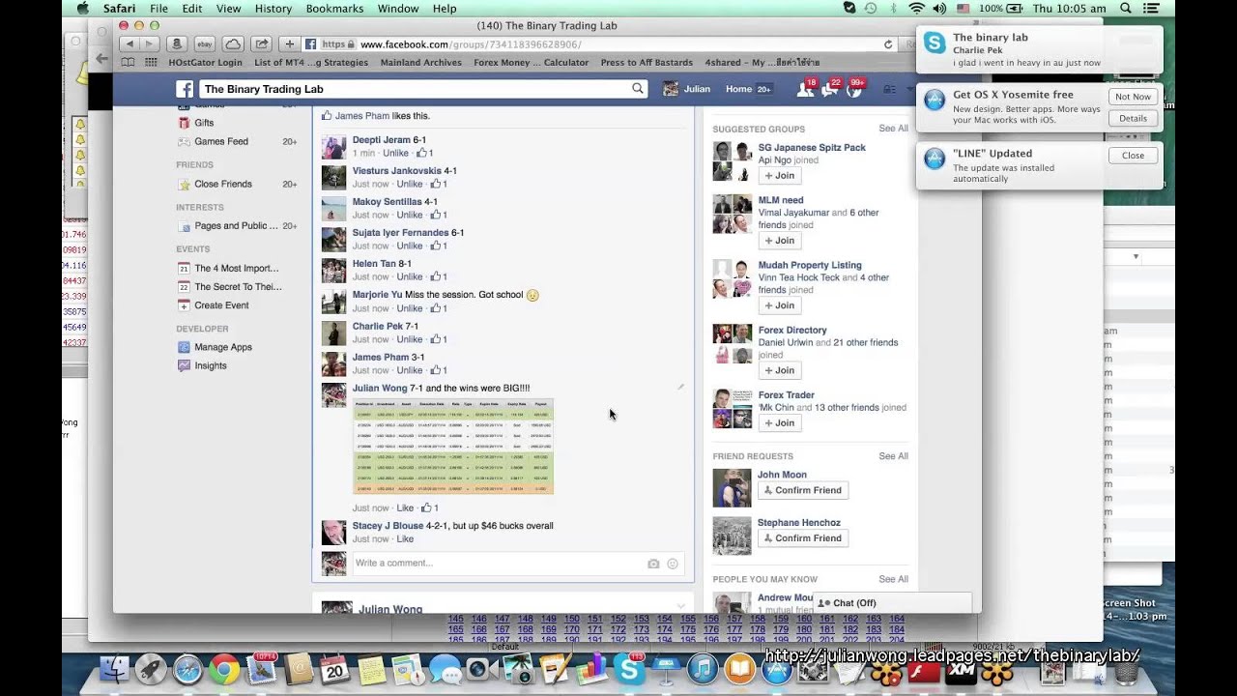Open iCloud Tabs in the Safari toolbar
The image size is (1237, 696).
(x=233, y=44)
